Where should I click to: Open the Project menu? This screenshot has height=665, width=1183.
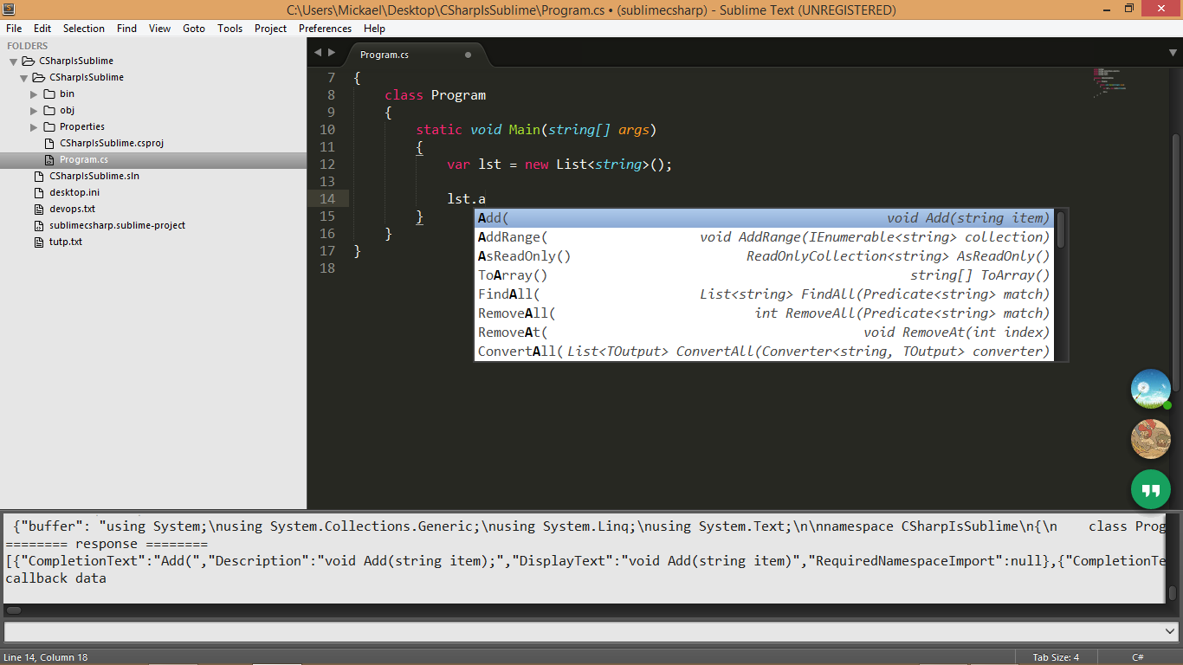270,29
